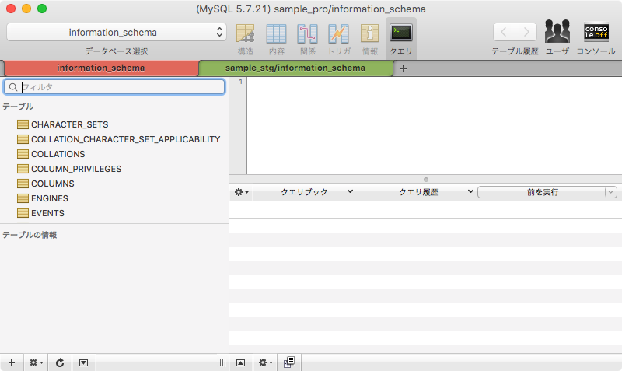622x371 pixels.
Task: Click the テーブル (Tables) header label
Action: [x=18, y=107]
